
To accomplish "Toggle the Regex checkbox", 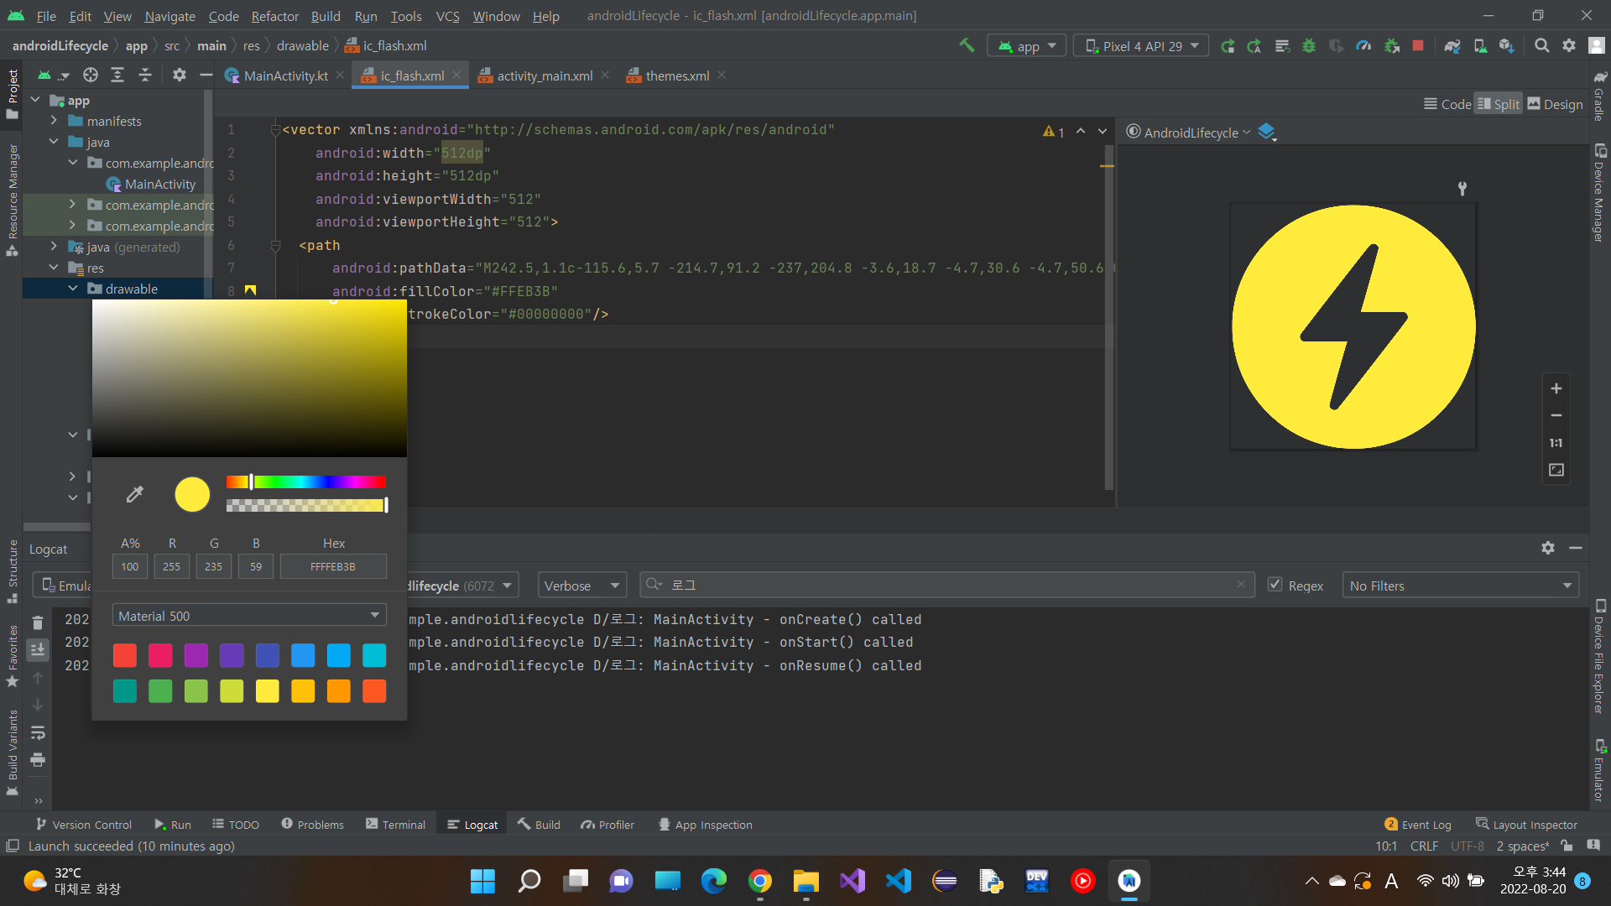I will [x=1275, y=585].
